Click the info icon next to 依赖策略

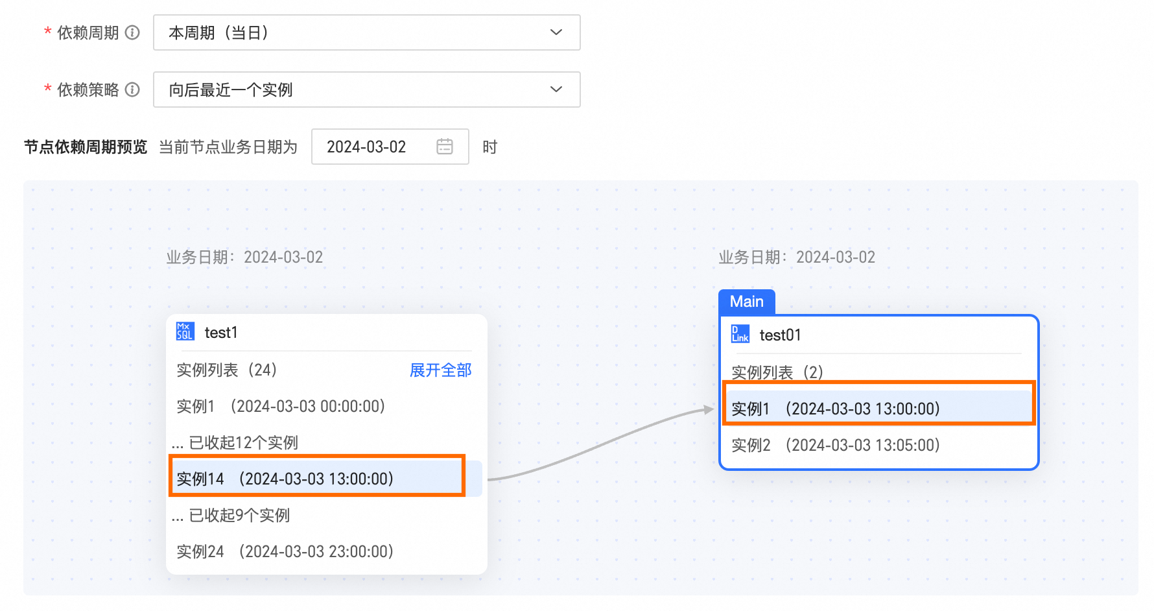click(x=132, y=90)
